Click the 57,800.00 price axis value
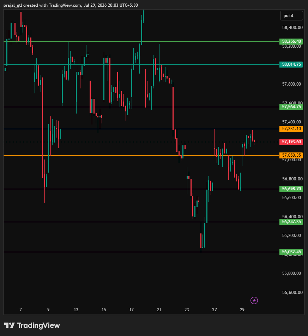308x336 pixels. [x=291, y=84]
